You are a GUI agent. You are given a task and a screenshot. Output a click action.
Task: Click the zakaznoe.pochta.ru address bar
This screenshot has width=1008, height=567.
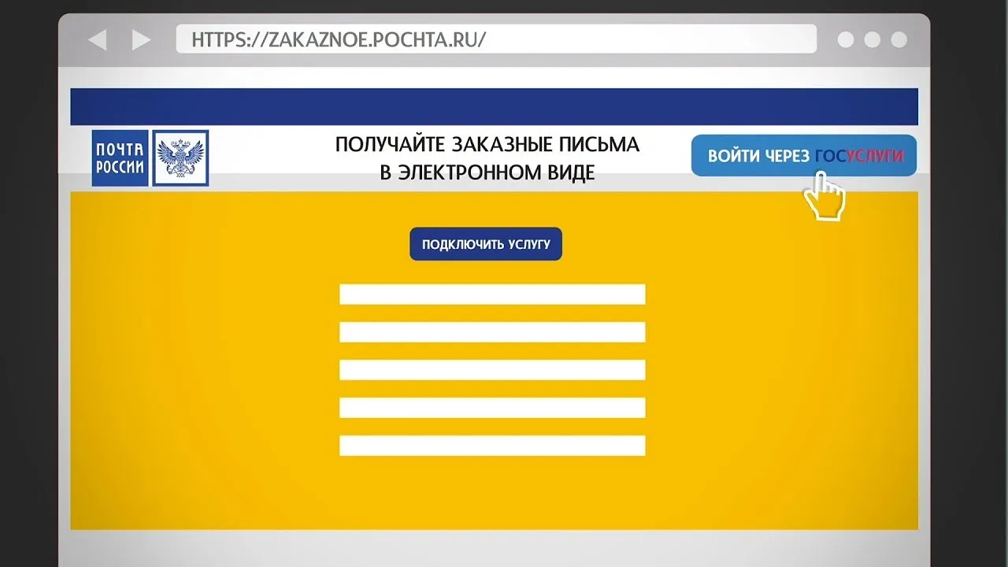pos(496,39)
